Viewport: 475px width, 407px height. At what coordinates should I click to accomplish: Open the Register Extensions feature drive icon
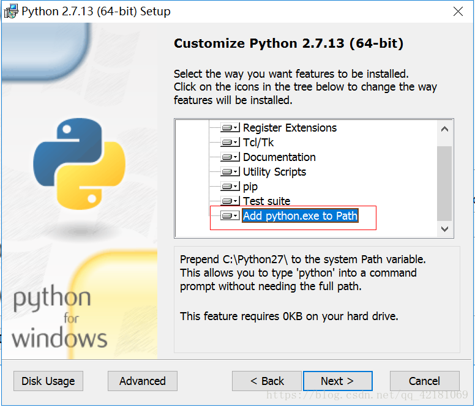point(230,127)
